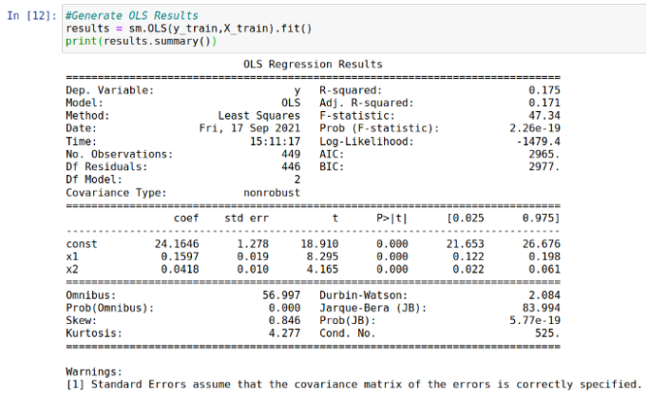Click const t value 18.910

pos(319,244)
